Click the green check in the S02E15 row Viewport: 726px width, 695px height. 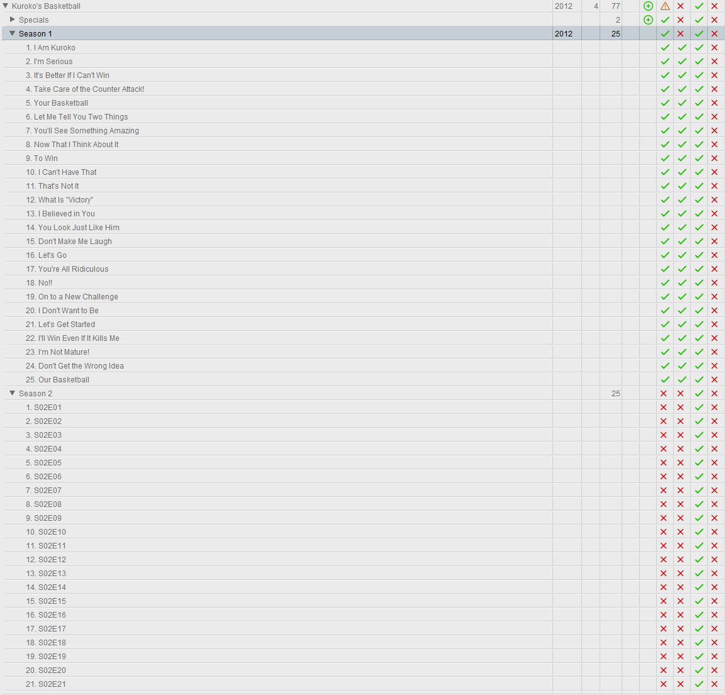(699, 601)
